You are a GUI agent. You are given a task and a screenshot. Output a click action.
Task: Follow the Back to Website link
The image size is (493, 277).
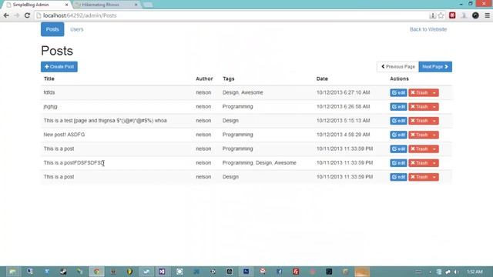tap(428, 29)
